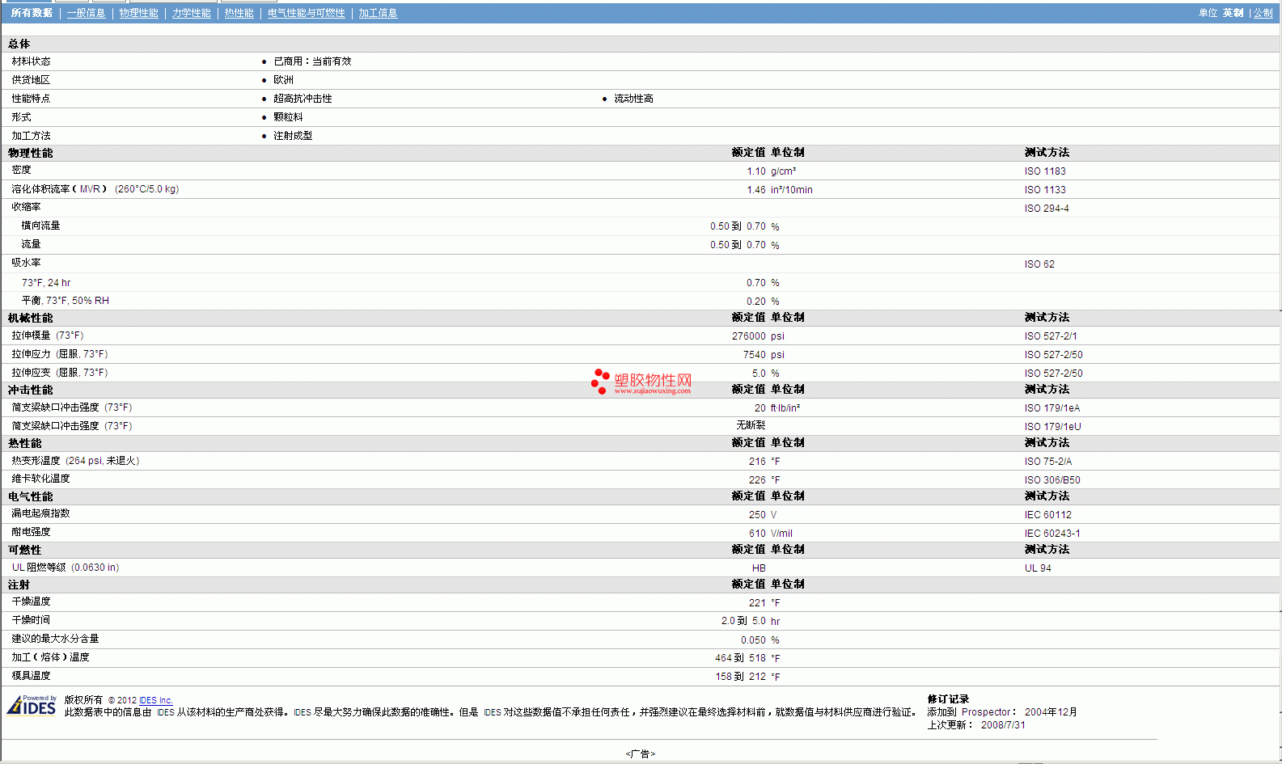Switch units to 公制
The width and height of the screenshot is (1282, 764).
(x=1263, y=13)
